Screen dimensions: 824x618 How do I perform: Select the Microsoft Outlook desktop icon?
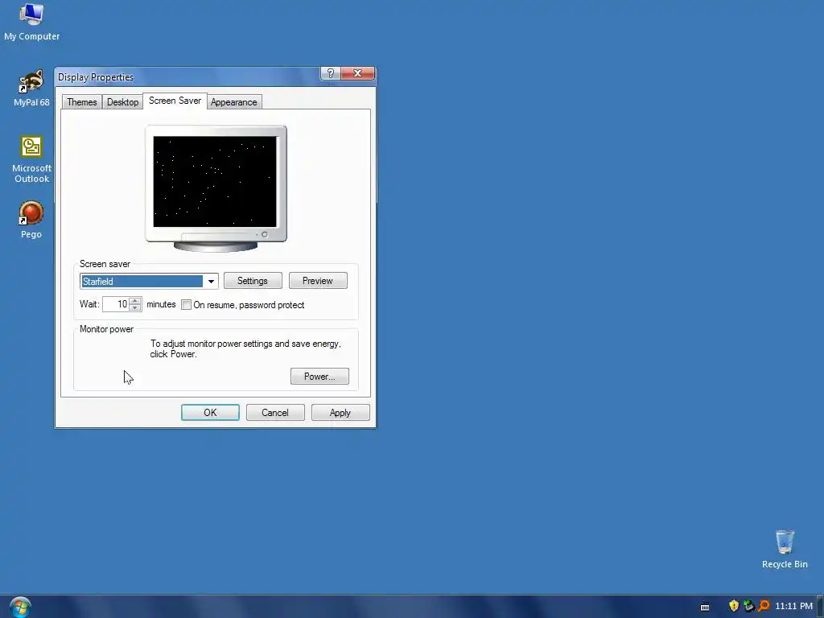click(x=31, y=159)
